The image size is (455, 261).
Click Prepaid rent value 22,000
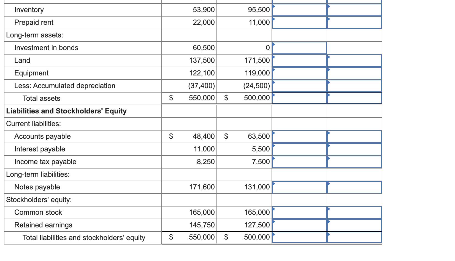coord(204,23)
